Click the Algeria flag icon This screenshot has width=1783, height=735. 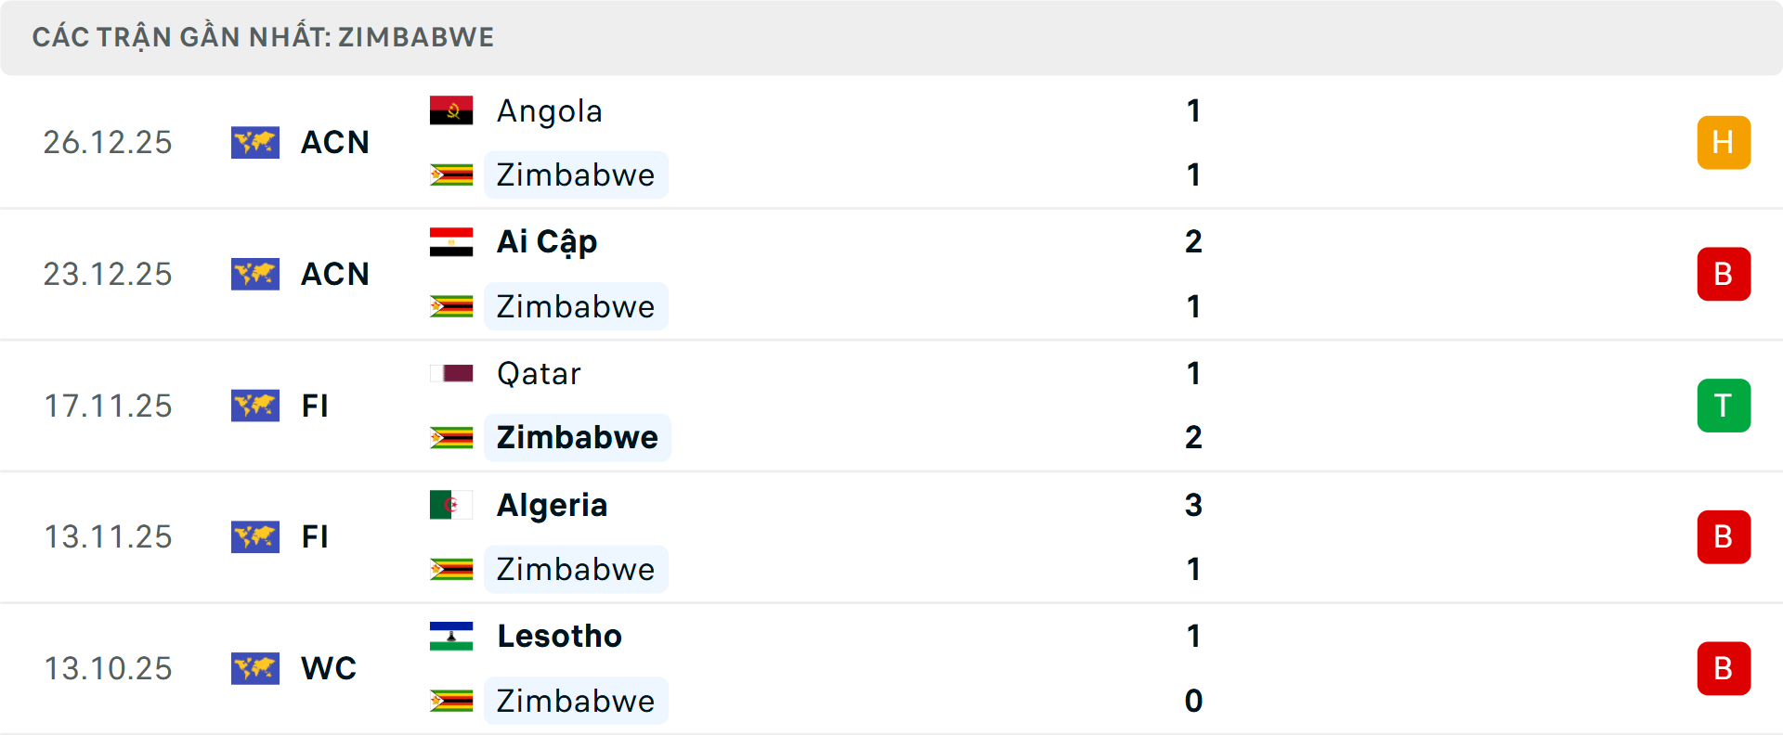click(x=451, y=505)
